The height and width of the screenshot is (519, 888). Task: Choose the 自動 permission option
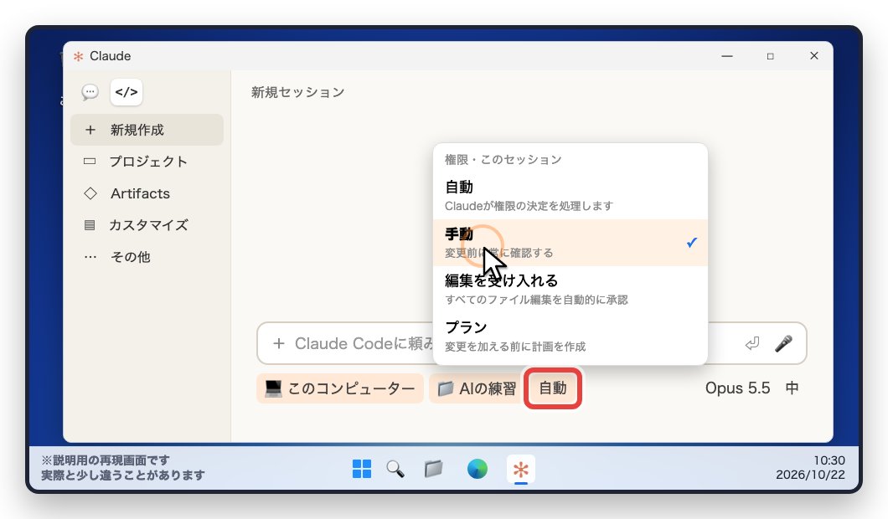(570, 196)
